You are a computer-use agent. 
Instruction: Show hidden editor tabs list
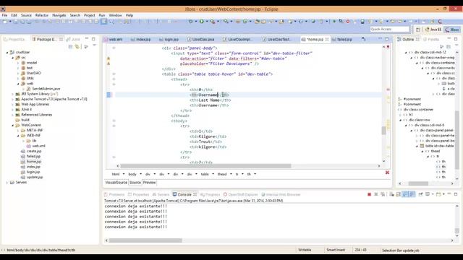point(363,39)
